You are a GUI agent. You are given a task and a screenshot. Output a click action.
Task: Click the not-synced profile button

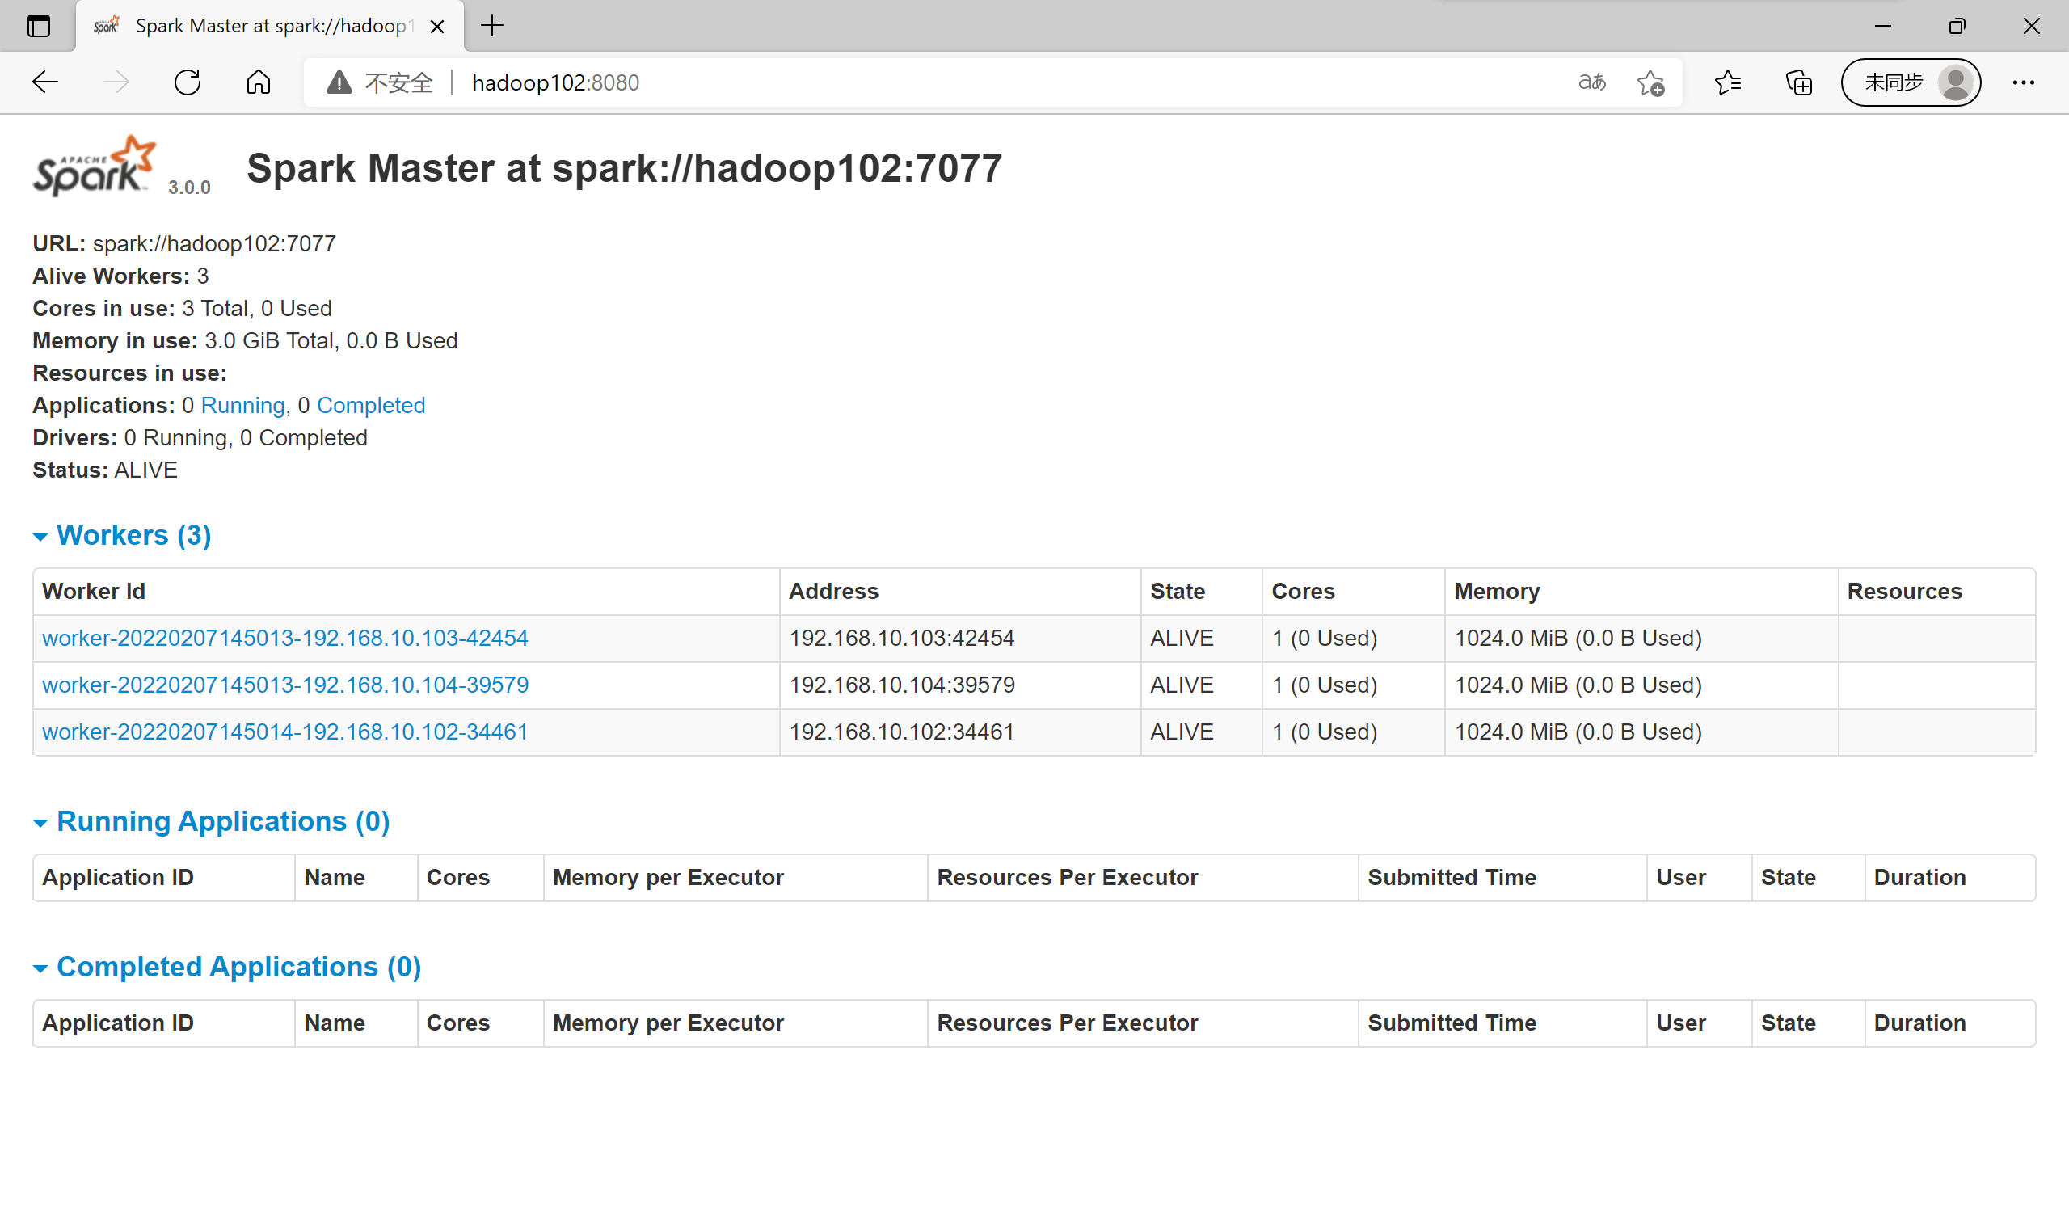1911,82
